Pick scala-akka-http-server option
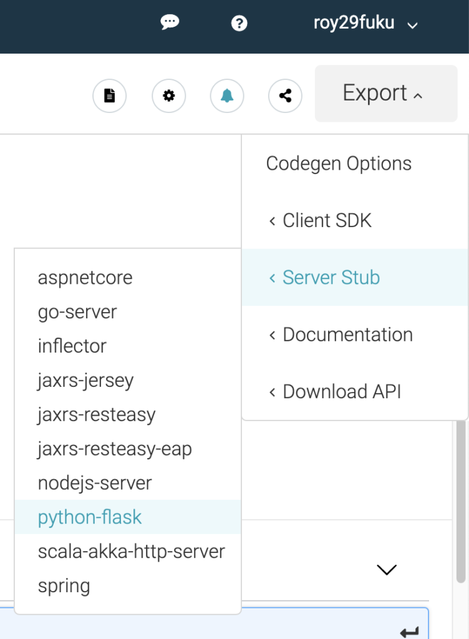Image resolution: width=469 pixels, height=639 pixels. tap(128, 552)
